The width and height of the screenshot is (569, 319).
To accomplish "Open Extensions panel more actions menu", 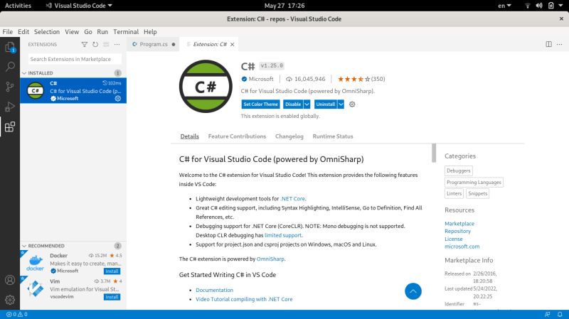I will point(117,44).
